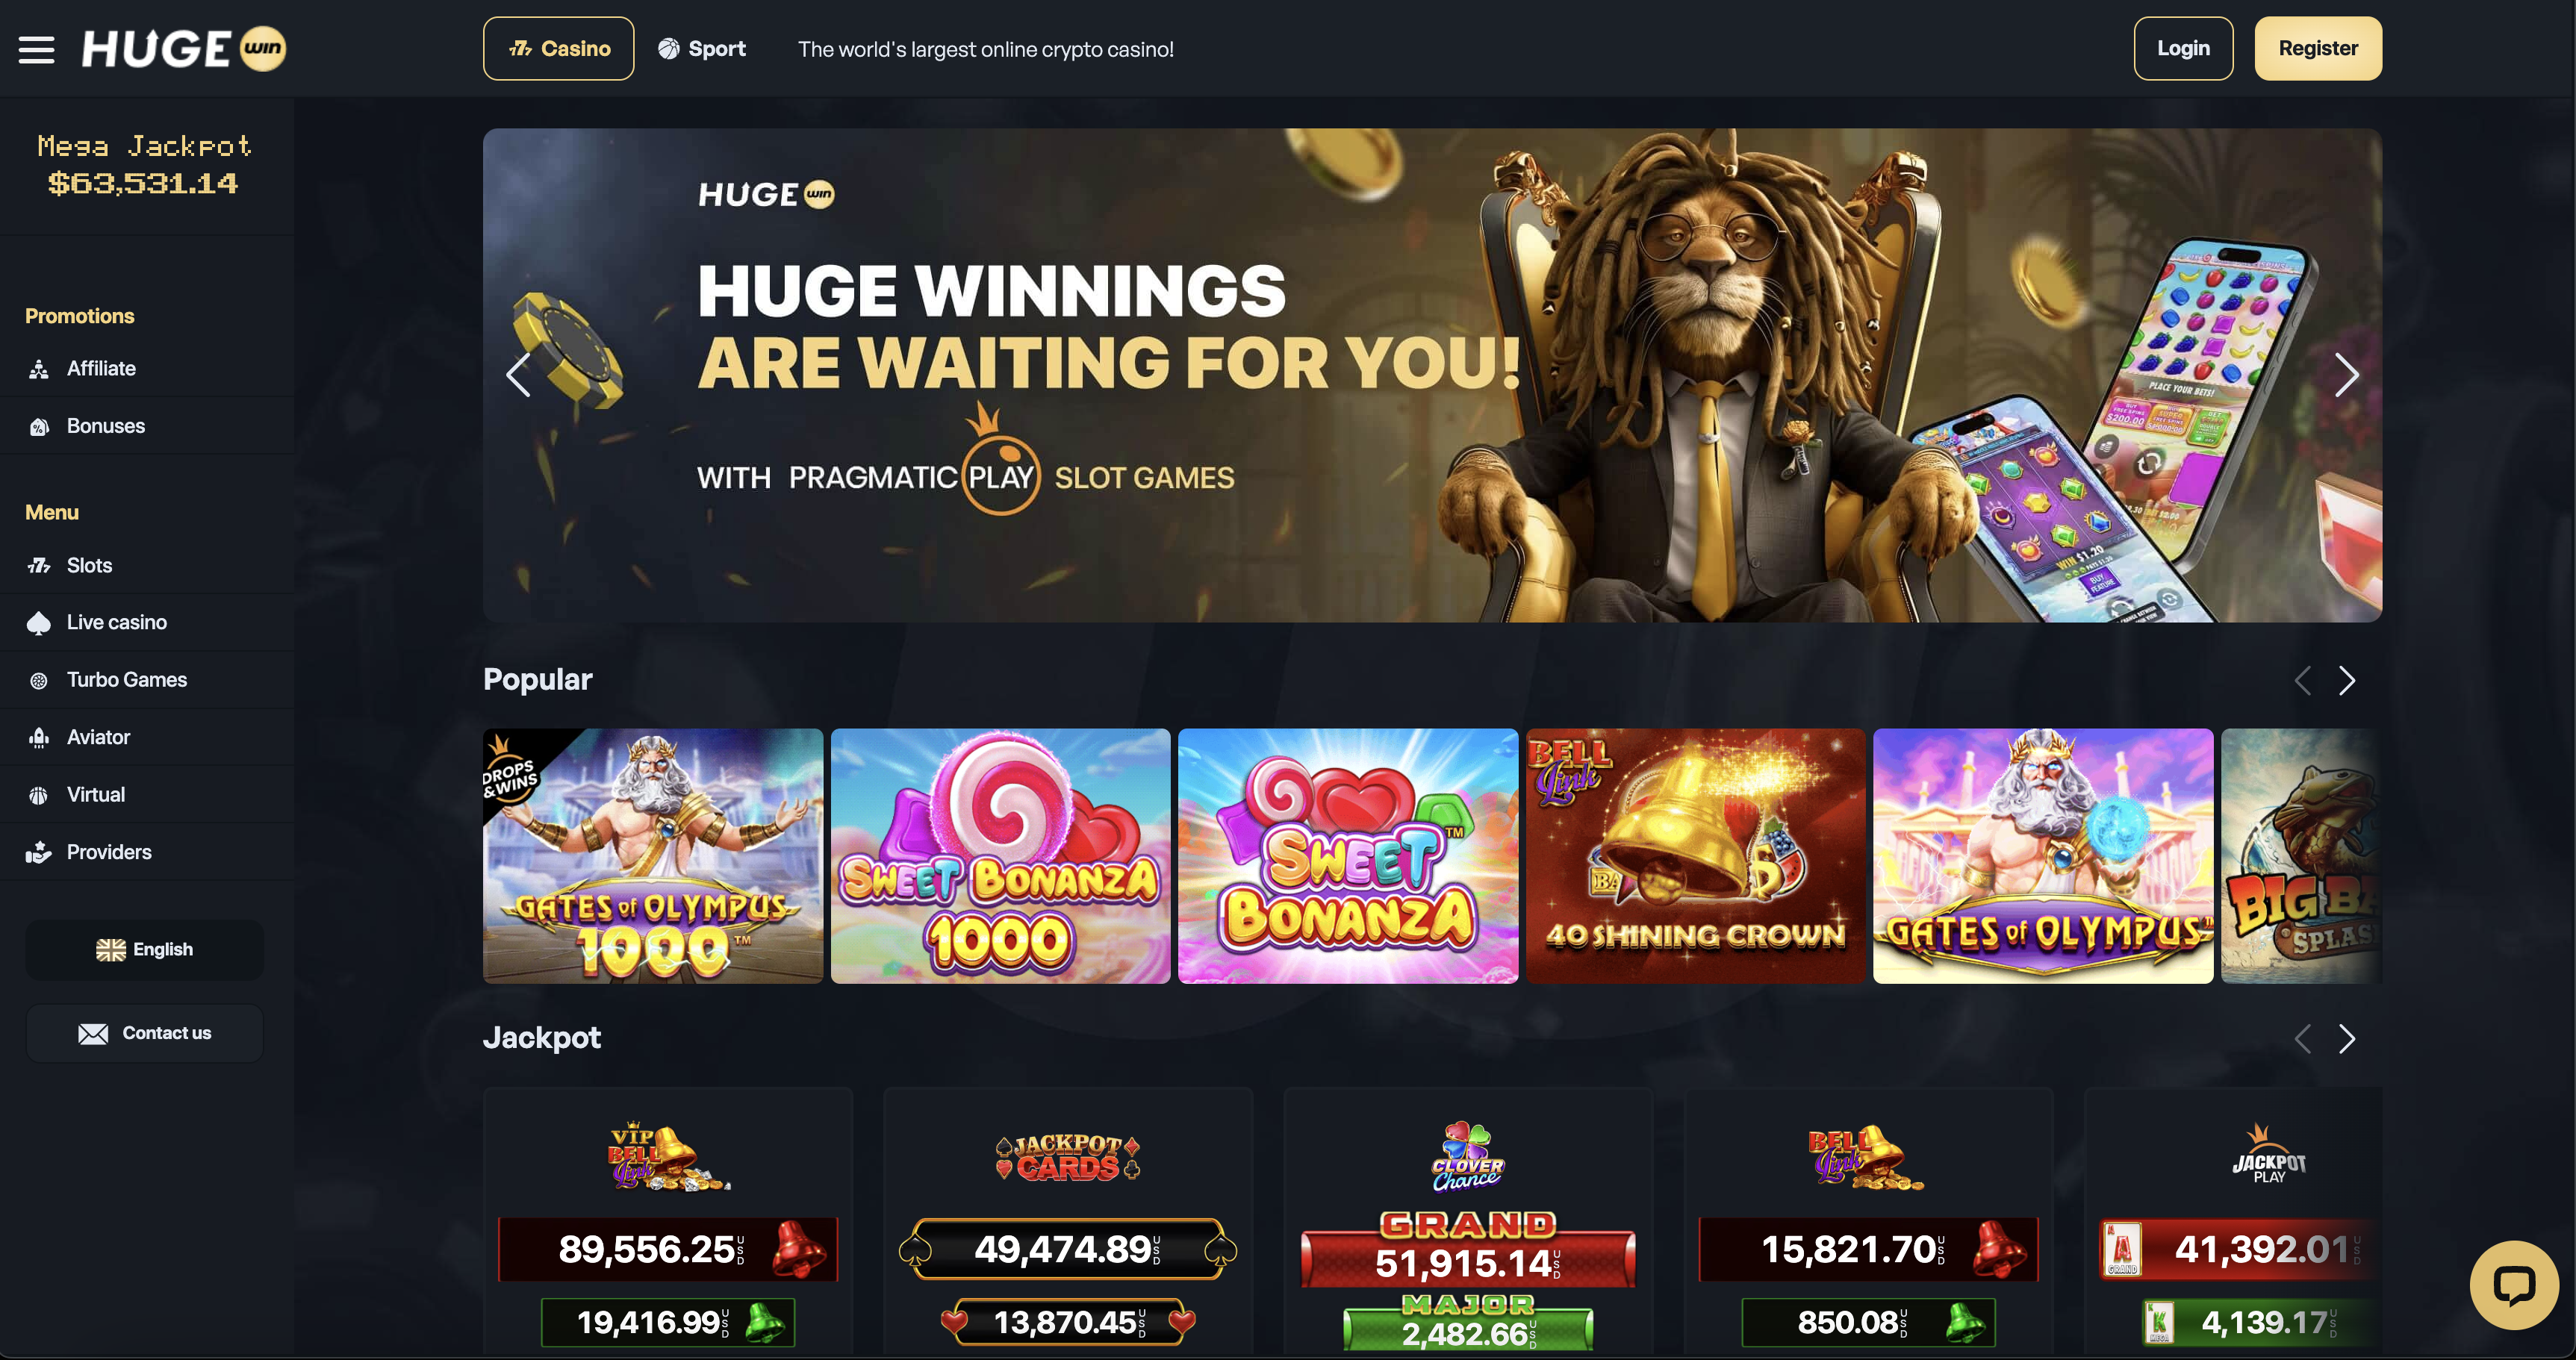Open the 40 Shining Crown game thumbnail
2576x1360 pixels.
1696,856
